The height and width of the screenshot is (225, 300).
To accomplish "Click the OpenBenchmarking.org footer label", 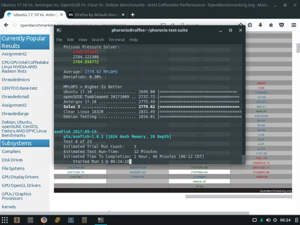I will coord(276,191).
